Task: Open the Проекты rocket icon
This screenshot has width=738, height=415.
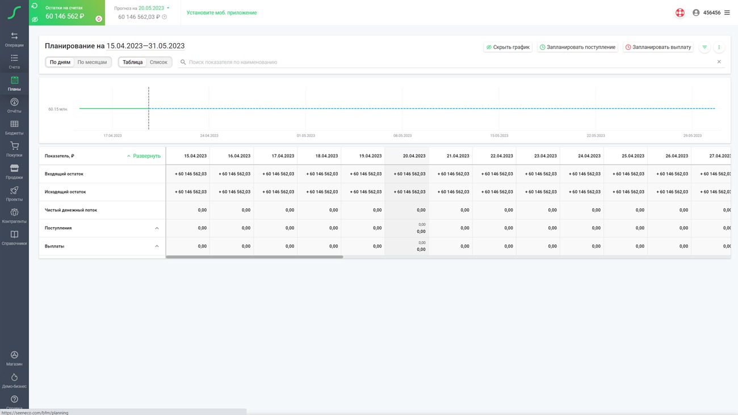Action: click(14, 194)
